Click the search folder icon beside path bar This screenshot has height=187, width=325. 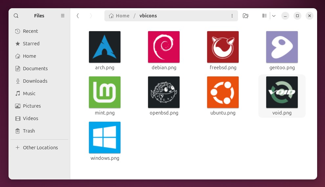click(x=246, y=16)
